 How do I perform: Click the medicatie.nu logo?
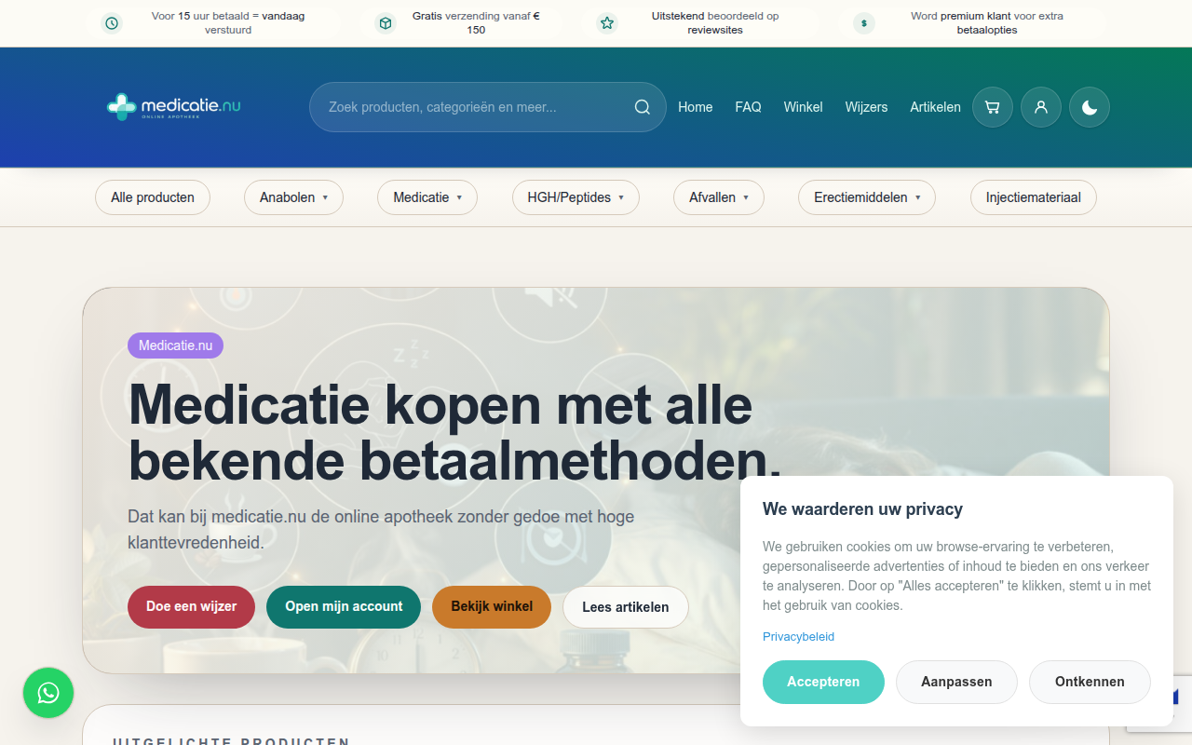click(x=174, y=107)
